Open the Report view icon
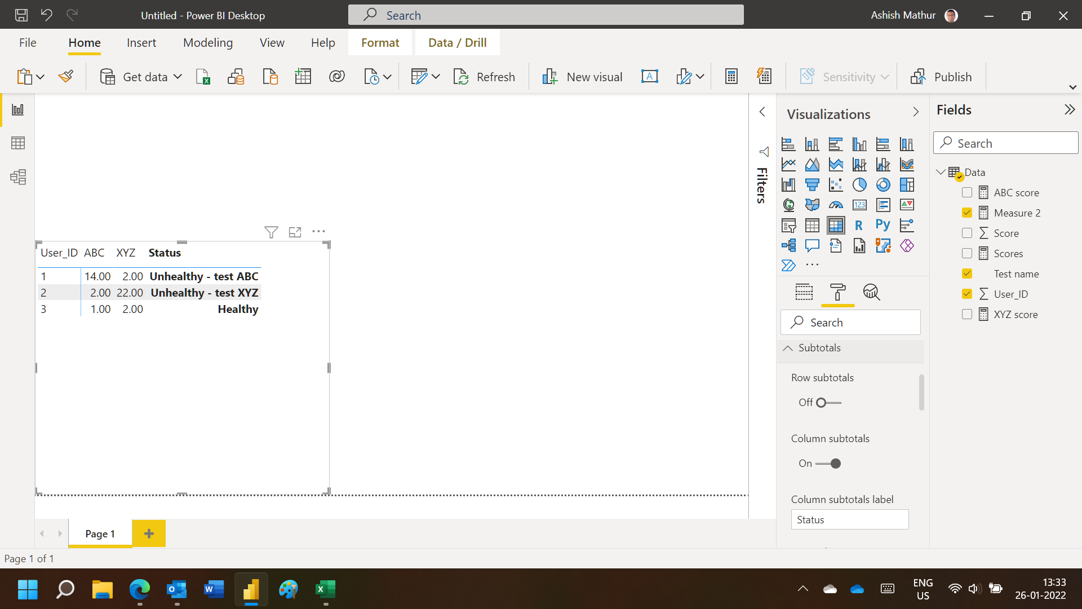This screenshot has width=1082, height=609. 18,109
